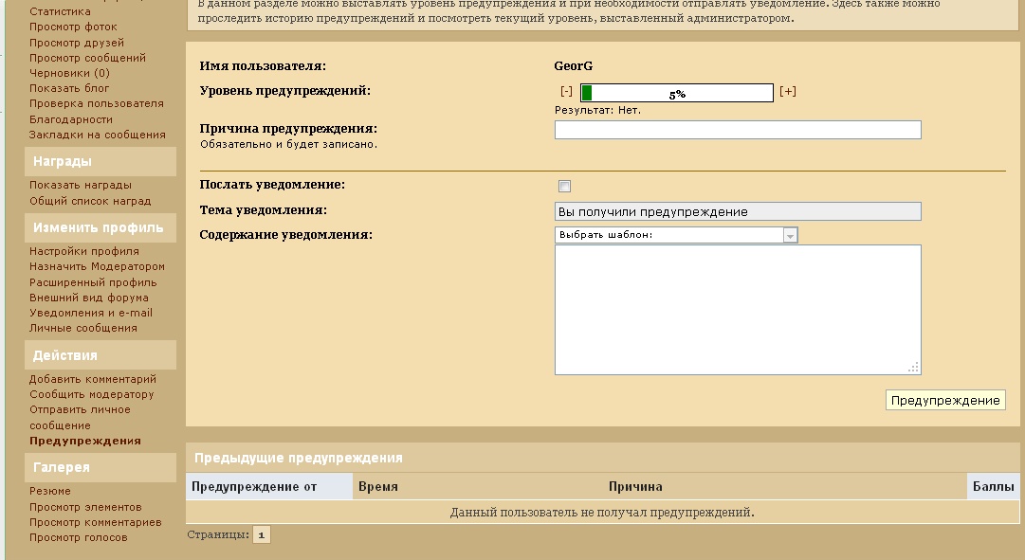Image resolution: width=1025 pixels, height=560 pixels.
Task: Click the Баллы column header
Action: [x=993, y=487]
